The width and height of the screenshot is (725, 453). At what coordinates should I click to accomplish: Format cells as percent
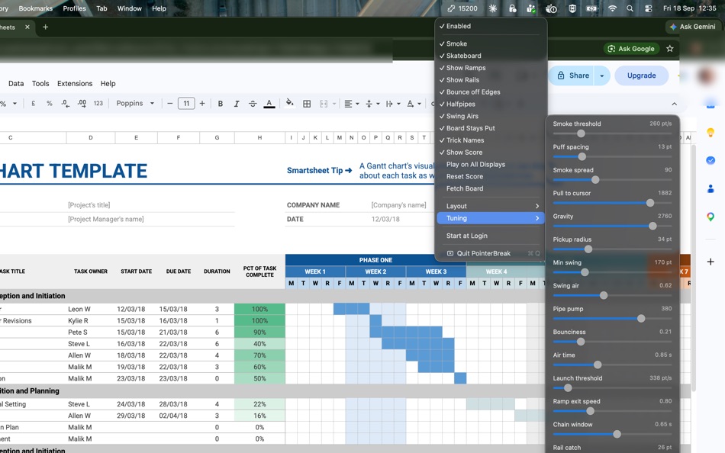(x=50, y=104)
